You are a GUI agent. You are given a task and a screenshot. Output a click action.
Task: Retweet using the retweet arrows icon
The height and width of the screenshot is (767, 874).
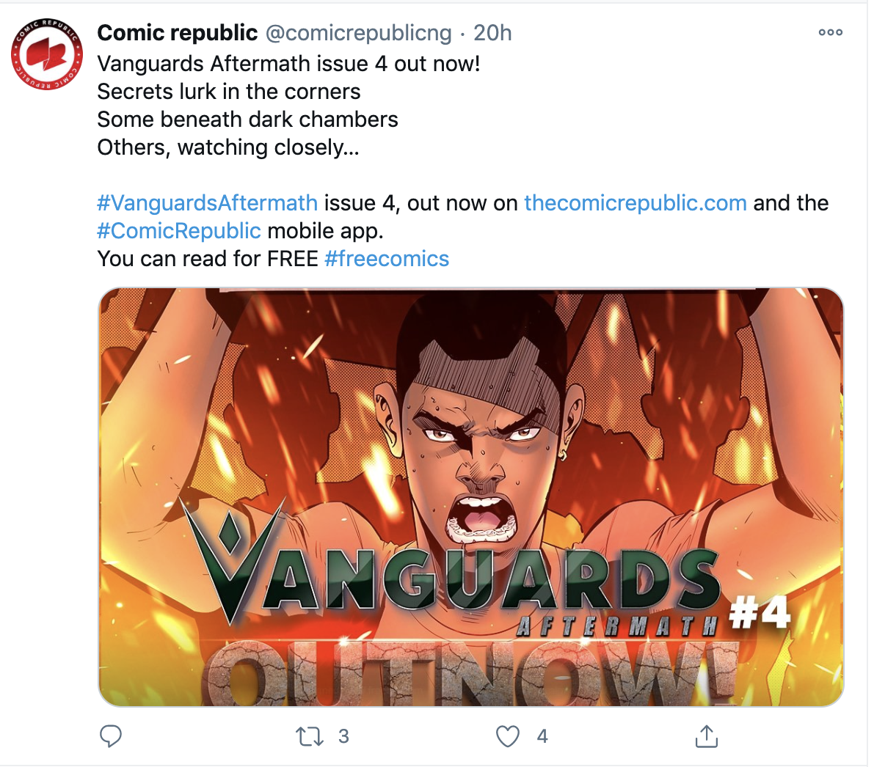pyautogui.click(x=309, y=736)
